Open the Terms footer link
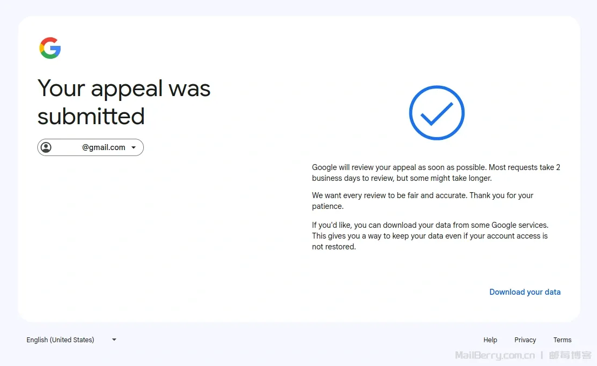 pos(562,340)
